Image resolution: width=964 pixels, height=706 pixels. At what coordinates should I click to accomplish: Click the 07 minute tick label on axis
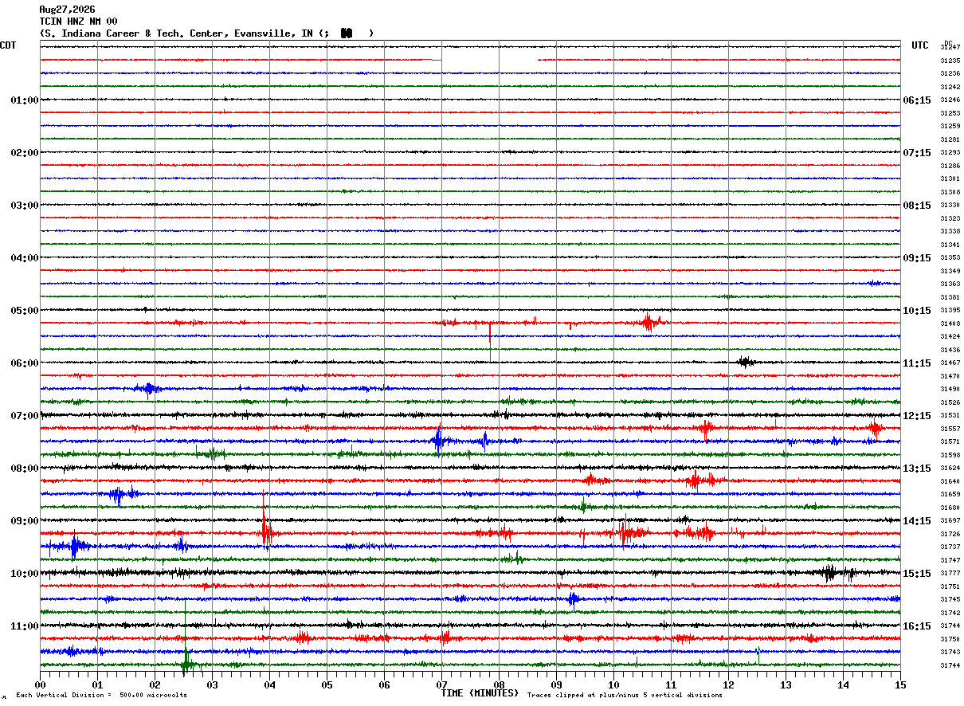[x=441, y=684]
